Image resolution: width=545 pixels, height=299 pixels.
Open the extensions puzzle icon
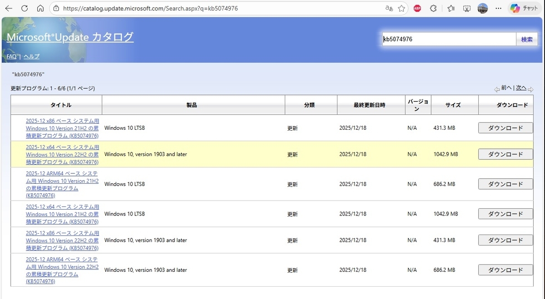tap(433, 8)
